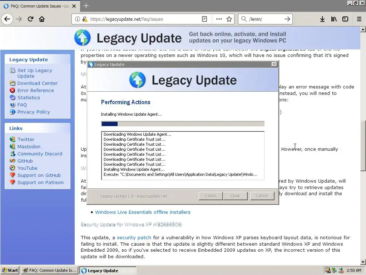Click the heart icon beside Support on Patreon
The width and height of the screenshot is (366, 275).
pos(13,182)
